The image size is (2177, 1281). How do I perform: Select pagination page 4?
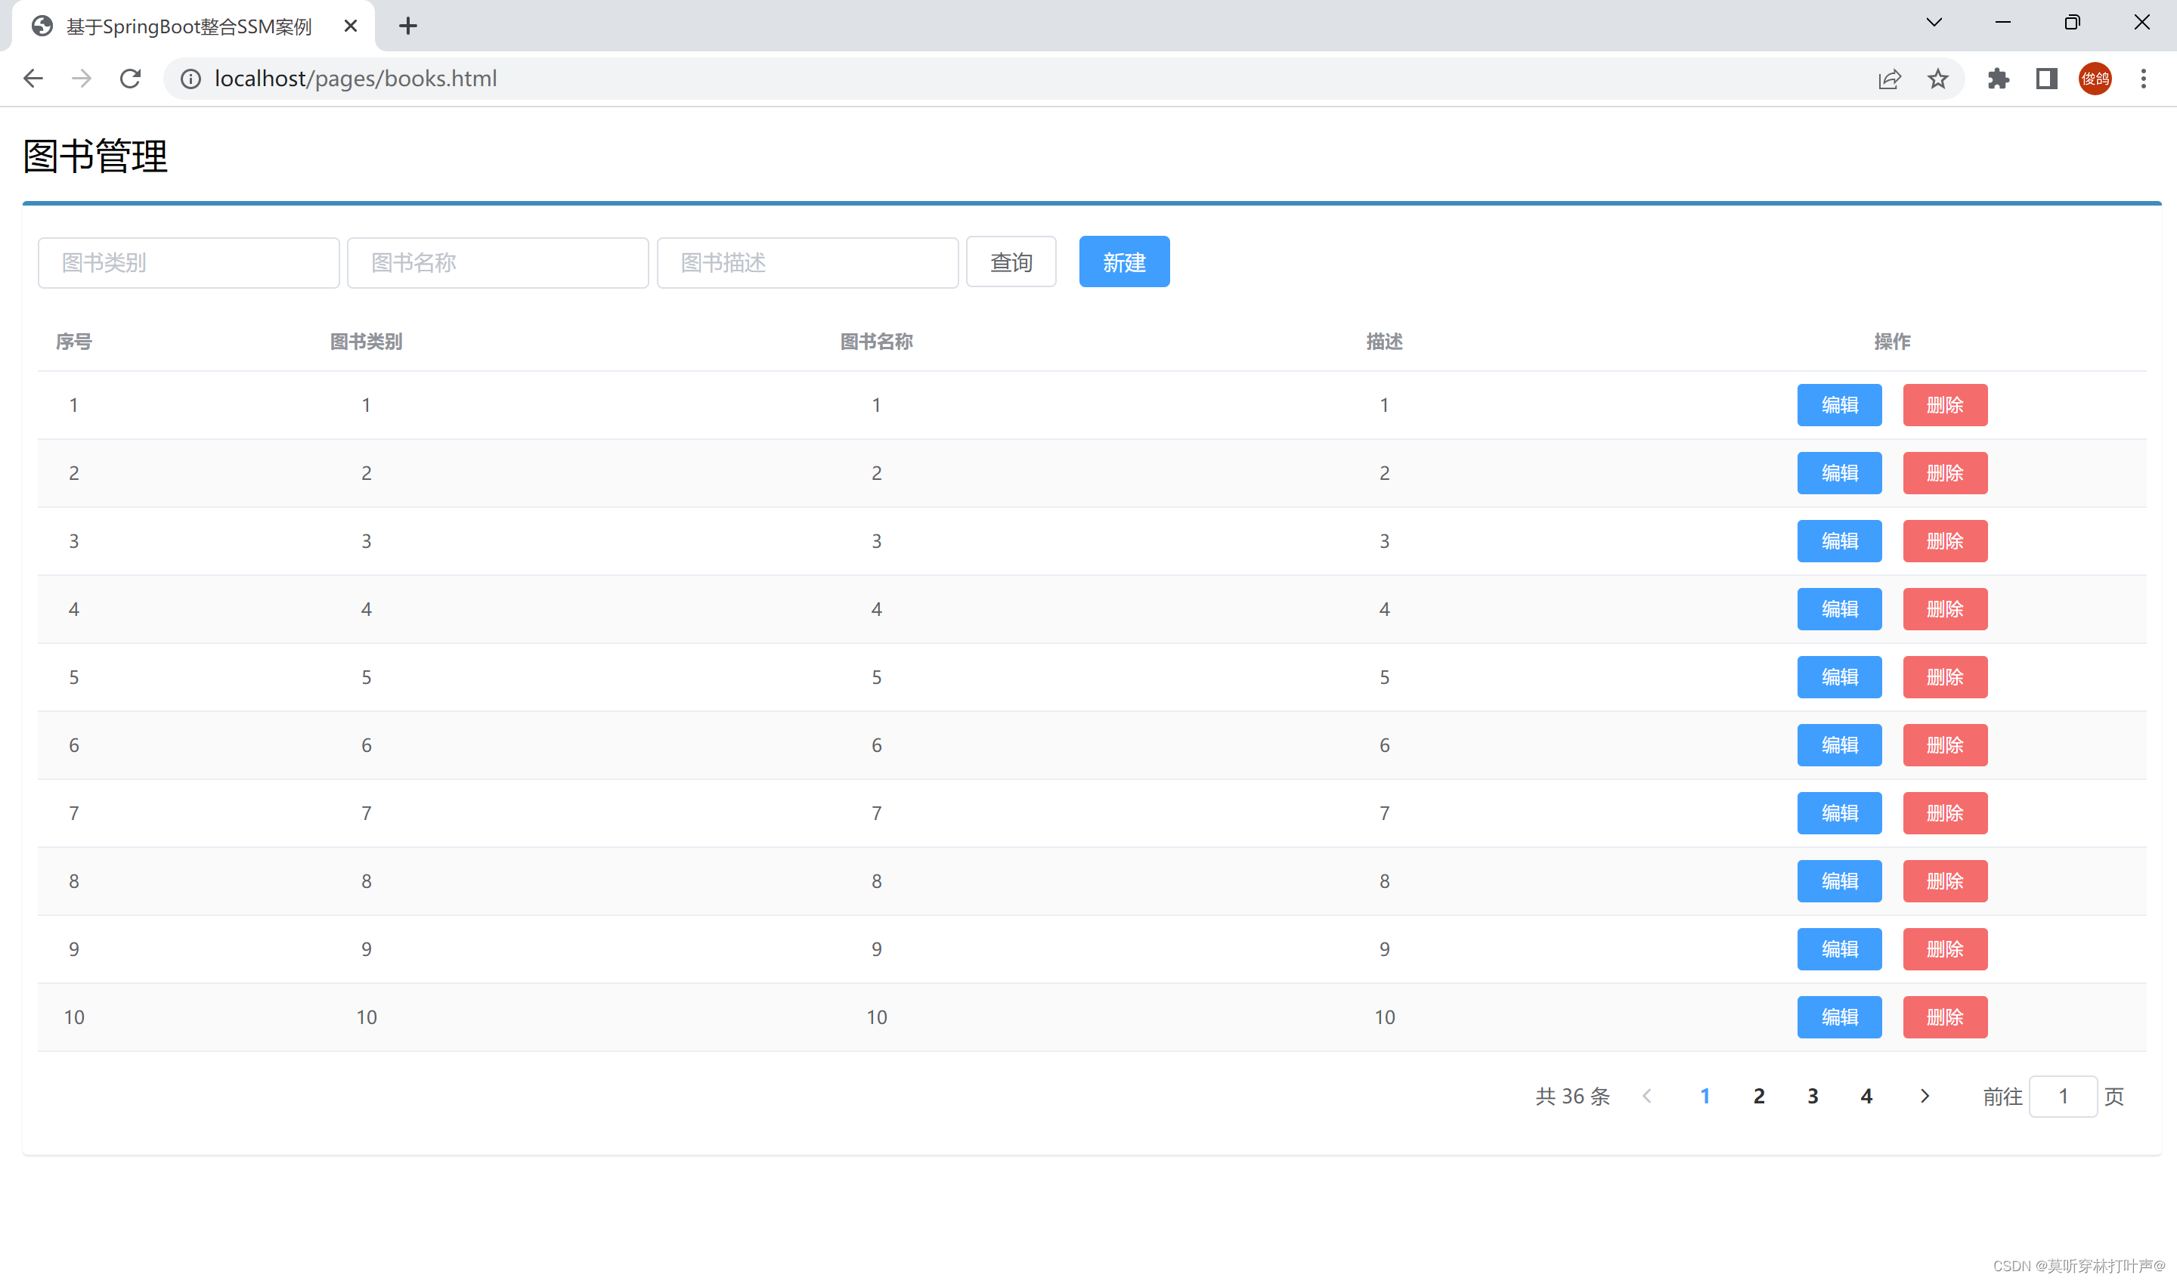click(1866, 1096)
